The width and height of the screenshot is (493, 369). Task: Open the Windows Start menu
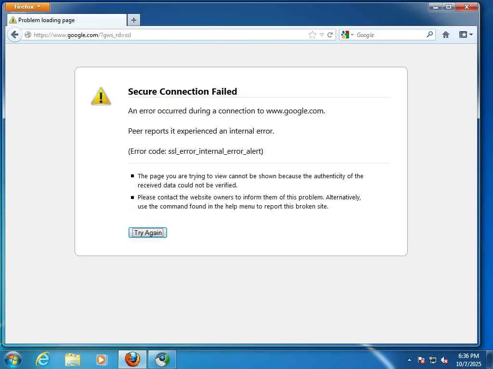pos(13,359)
